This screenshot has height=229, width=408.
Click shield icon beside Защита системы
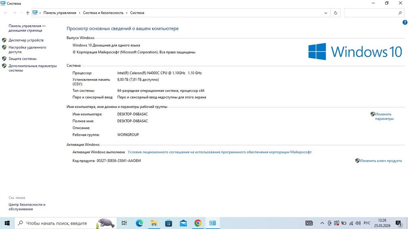pyautogui.click(x=4, y=59)
